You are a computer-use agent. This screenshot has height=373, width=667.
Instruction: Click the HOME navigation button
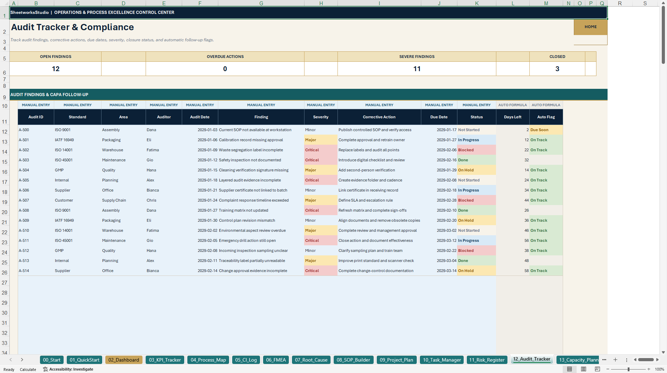590,27
